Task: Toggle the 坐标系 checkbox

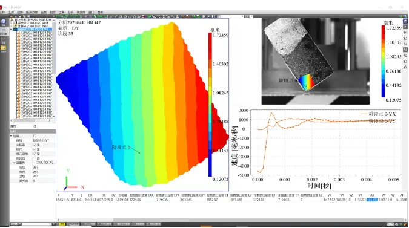Action: (34, 145)
